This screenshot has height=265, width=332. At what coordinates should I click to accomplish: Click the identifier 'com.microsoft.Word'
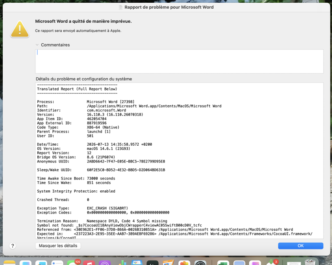tap(106, 110)
